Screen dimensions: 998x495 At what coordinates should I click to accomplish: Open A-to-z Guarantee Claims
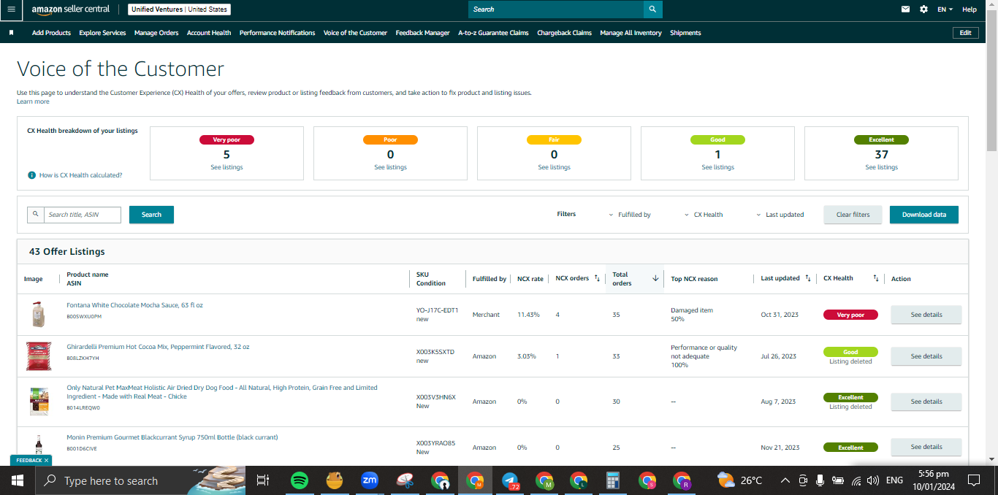[x=493, y=33]
